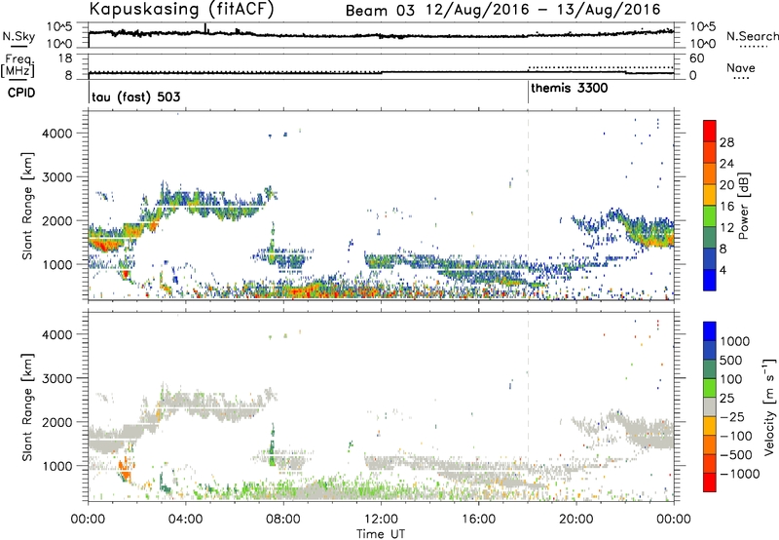Click the '4000' range tick of the power panel

pos(57,134)
